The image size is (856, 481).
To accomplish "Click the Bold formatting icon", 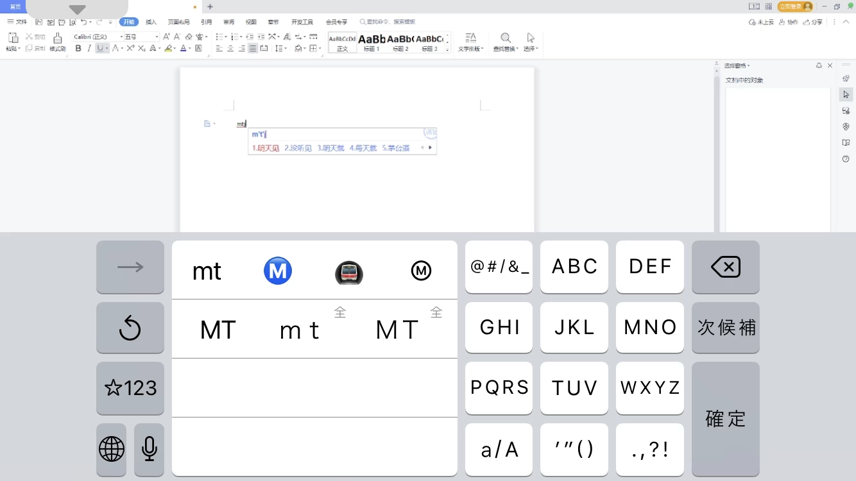I will pos(78,48).
